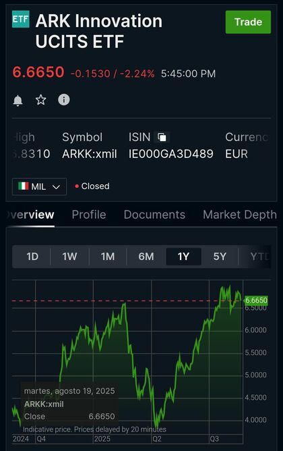Click the teal ETF badge icon
The height and width of the screenshot is (451, 283).
(x=21, y=19)
